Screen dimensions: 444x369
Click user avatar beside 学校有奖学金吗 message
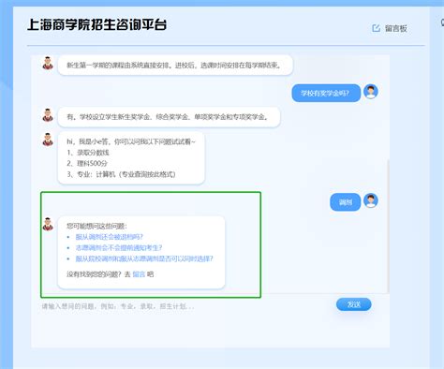pos(371,92)
